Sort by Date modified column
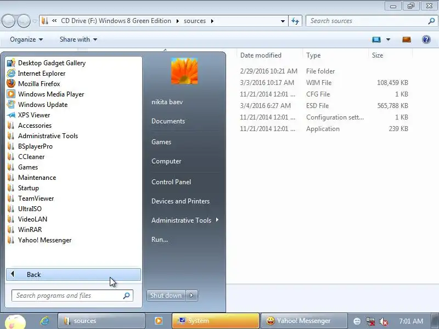The width and height of the screenshot is (439, 329). [261, 55]
